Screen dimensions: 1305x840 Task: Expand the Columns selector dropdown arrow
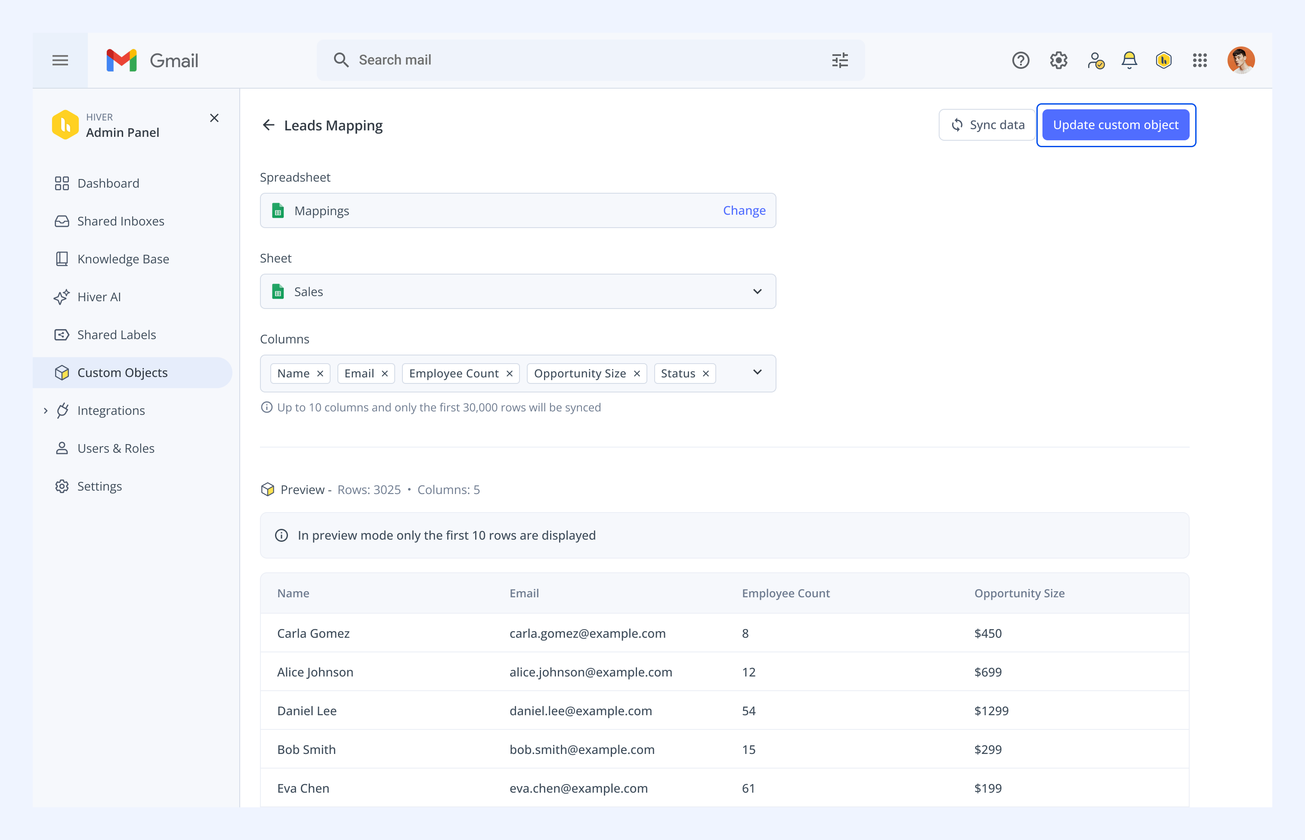click(757, 372)
